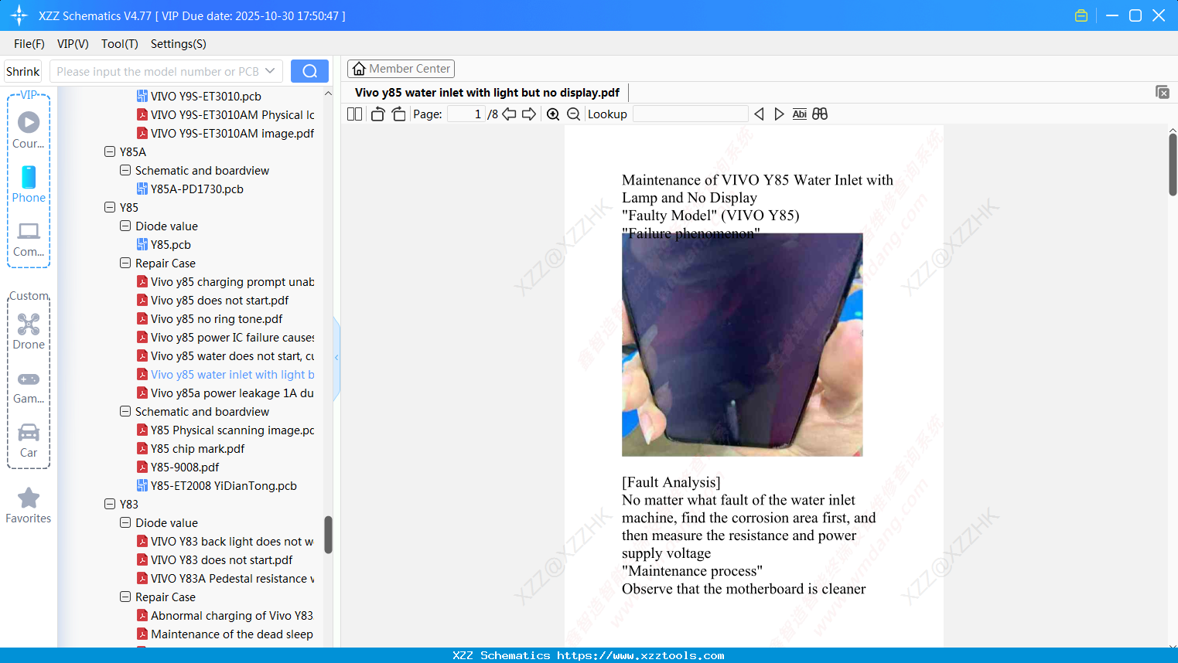Open the model number dropdown arrow
Image resolution: width=1178 pixels, height=663 pixels.
[270, 71]
